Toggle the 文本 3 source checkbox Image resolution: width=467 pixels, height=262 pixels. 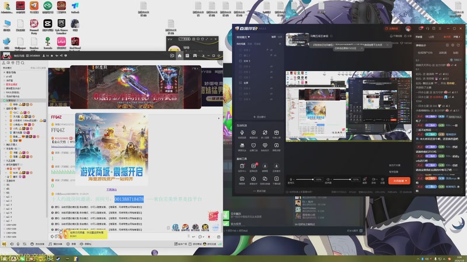241,72
